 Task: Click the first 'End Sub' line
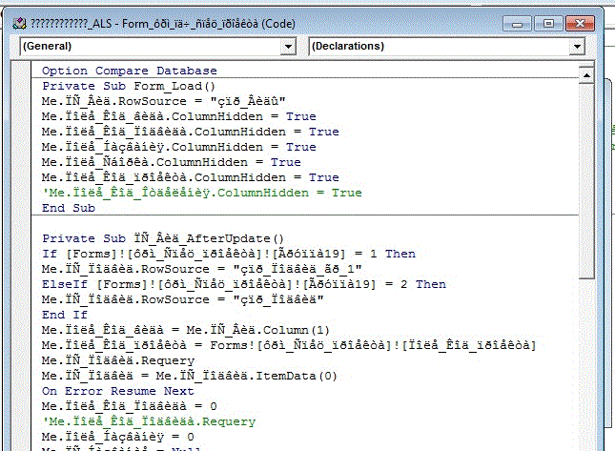pyautogui.click(x=69, y=208)
